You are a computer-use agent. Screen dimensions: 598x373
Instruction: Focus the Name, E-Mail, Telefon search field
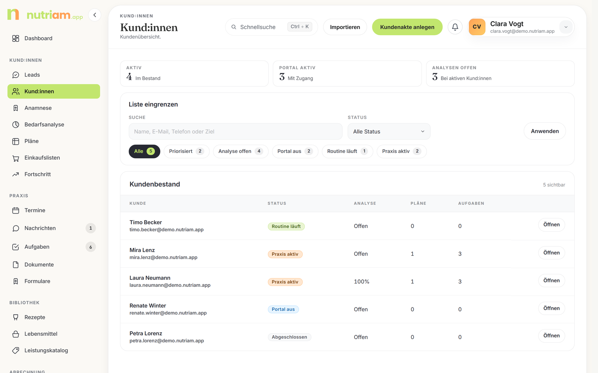[235, 131]
